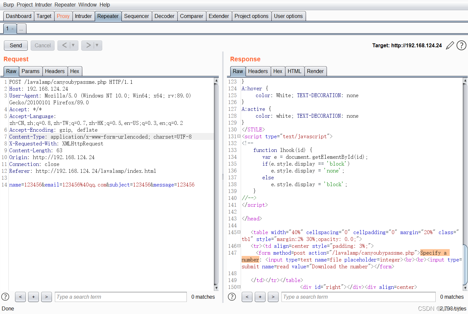Open the Project options tab
Image resolution: width=468 pixels, height=314 pixels.
pyautogui.click(x=251, y=16)
